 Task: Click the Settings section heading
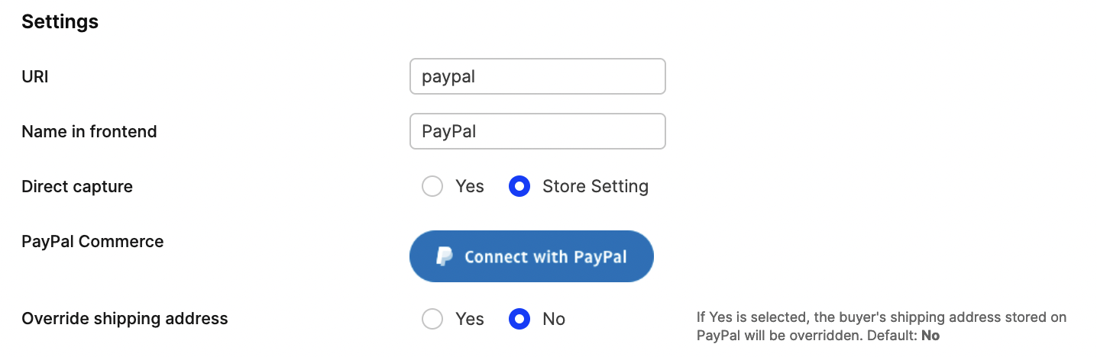pos(60,22)
